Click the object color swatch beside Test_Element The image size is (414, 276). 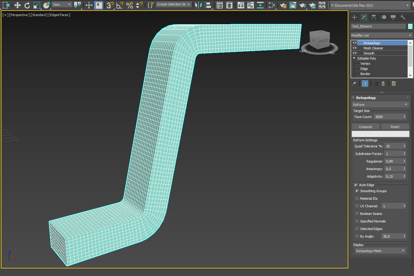[x=410, y=26]
